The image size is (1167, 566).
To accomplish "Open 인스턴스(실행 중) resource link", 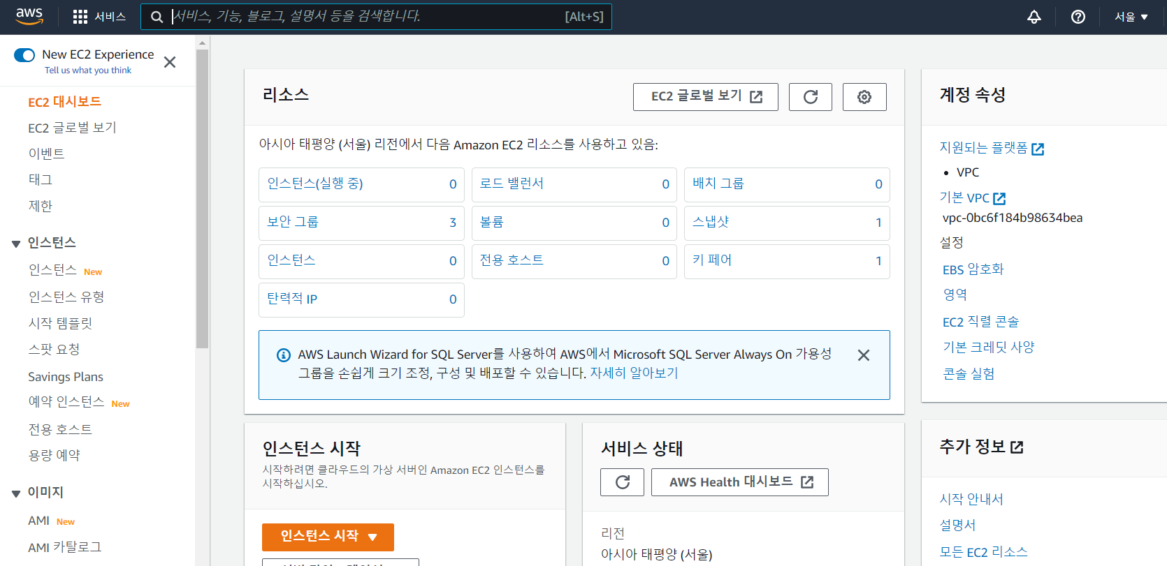I will 315,184.
